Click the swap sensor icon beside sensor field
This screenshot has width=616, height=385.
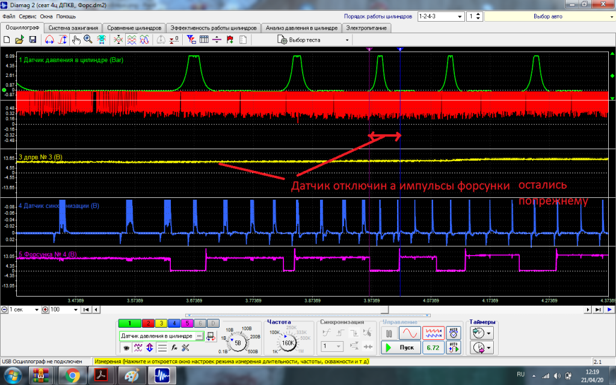[x=211, y=336]
